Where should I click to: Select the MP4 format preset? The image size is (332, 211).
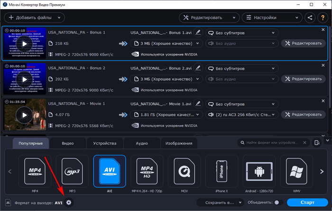35,171
